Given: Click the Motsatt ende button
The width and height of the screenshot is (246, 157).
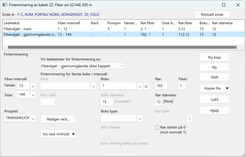Looking at the screenshot, I should click(x=212, y=15).
